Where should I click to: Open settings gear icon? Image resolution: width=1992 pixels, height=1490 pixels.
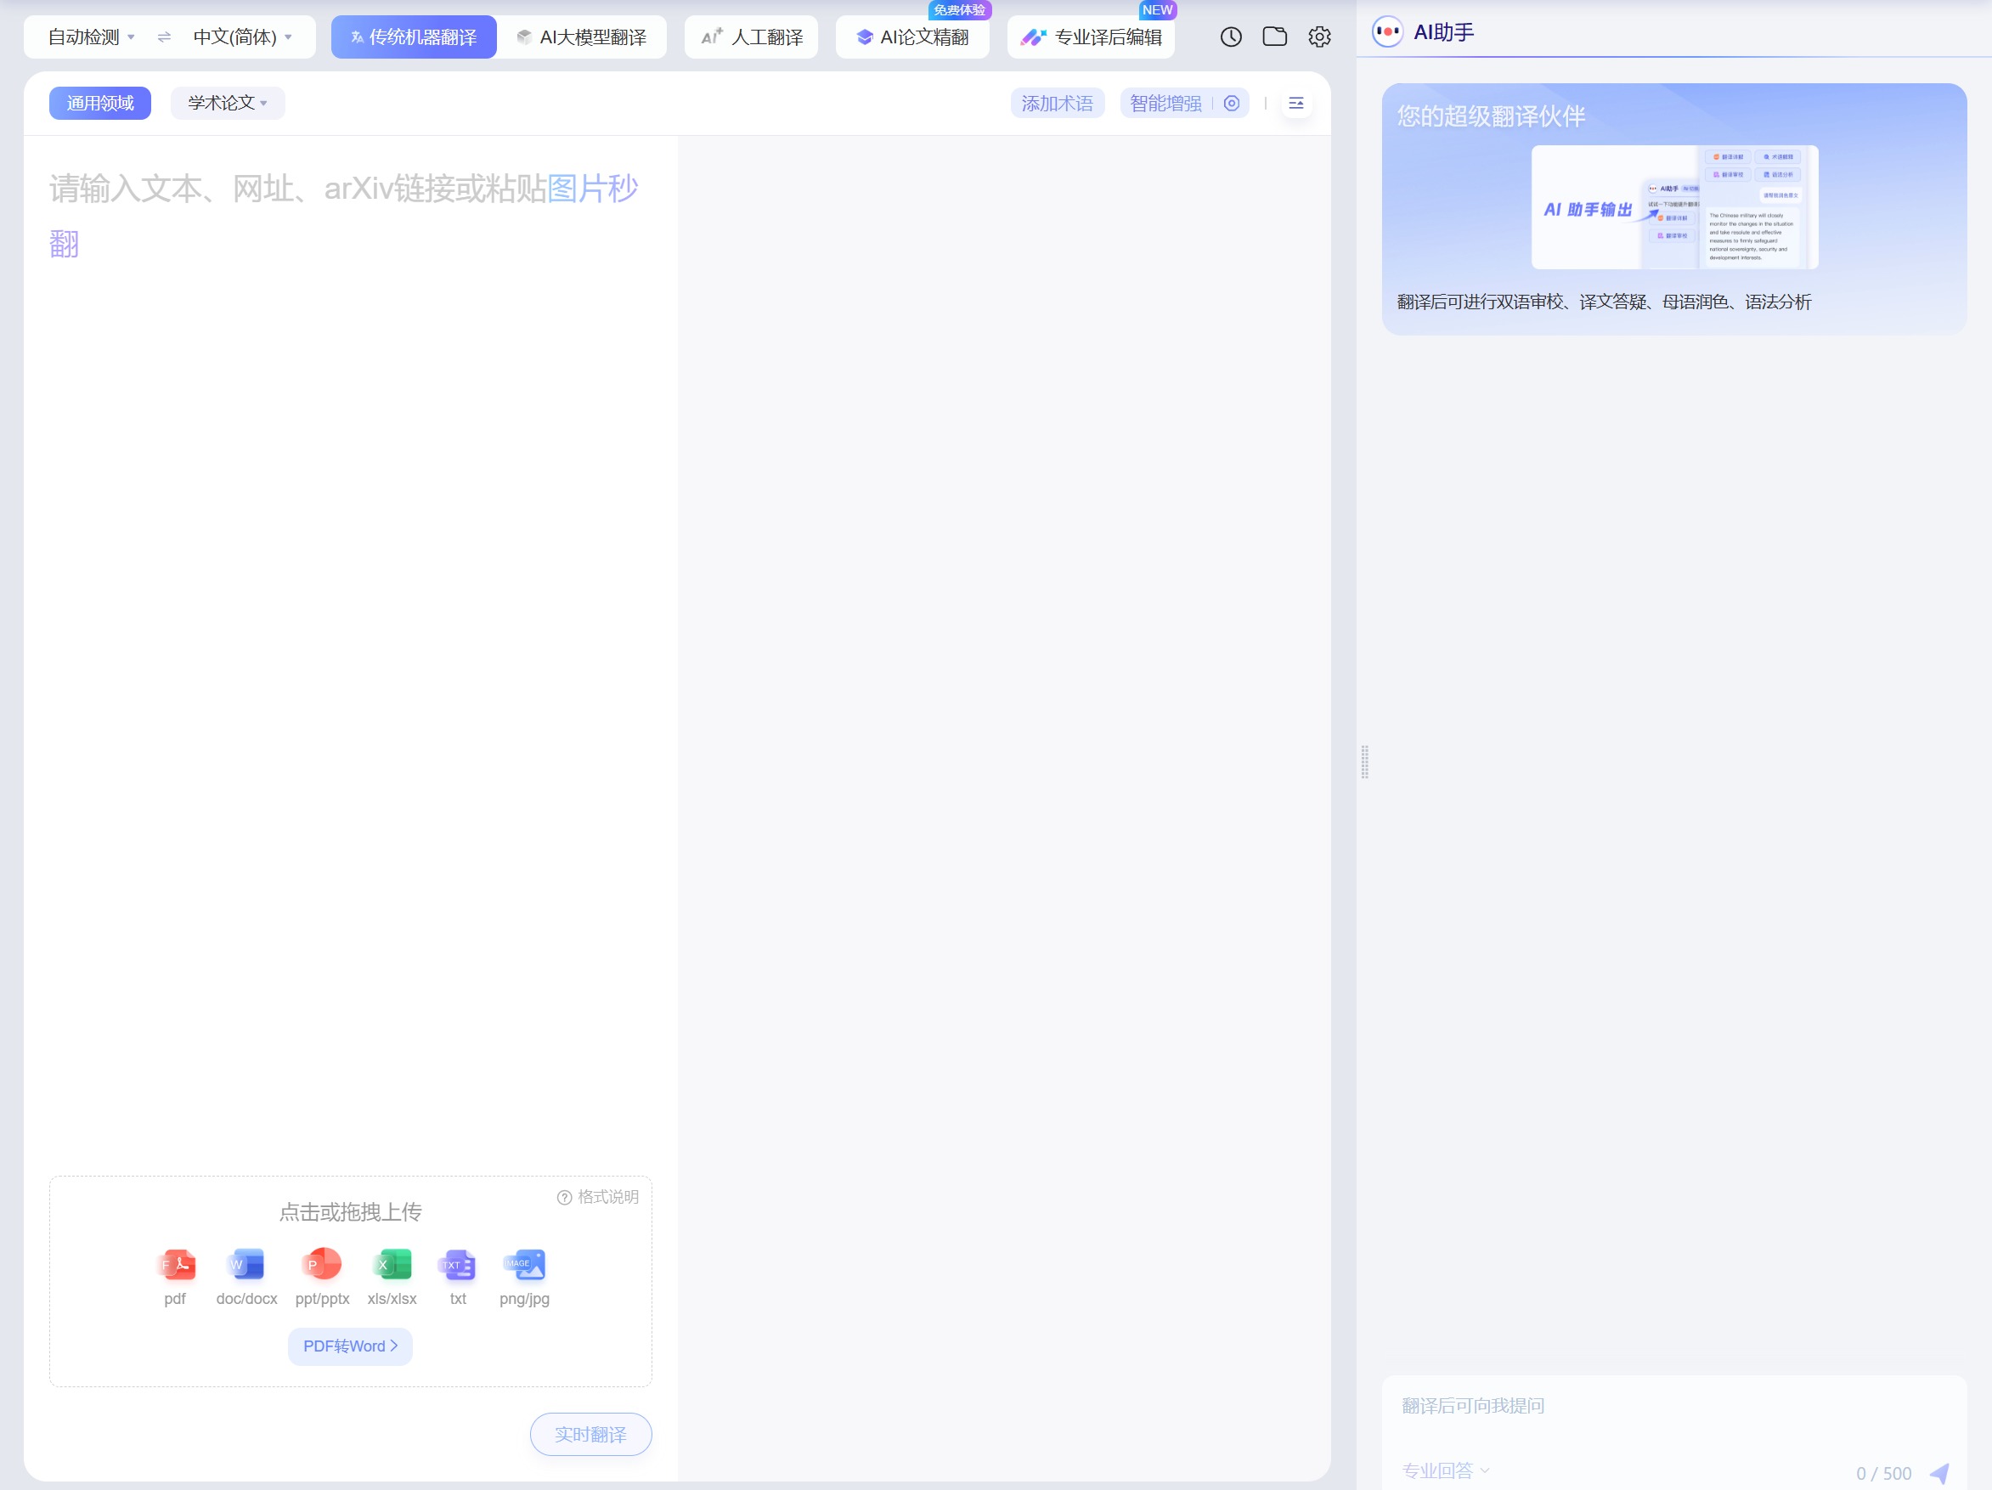1319,37
